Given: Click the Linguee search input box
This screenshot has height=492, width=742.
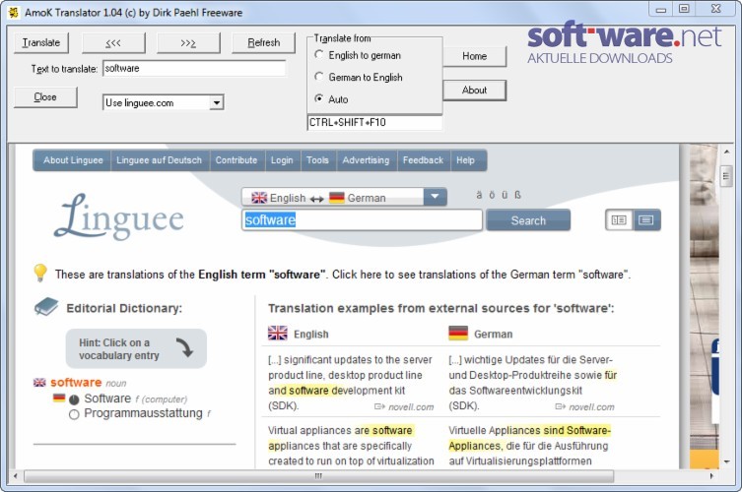Looking at the screenshot, I should tap(362, 219).
